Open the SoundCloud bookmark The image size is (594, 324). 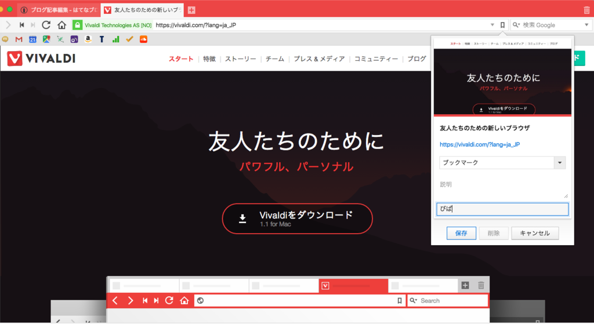(143, 39)
